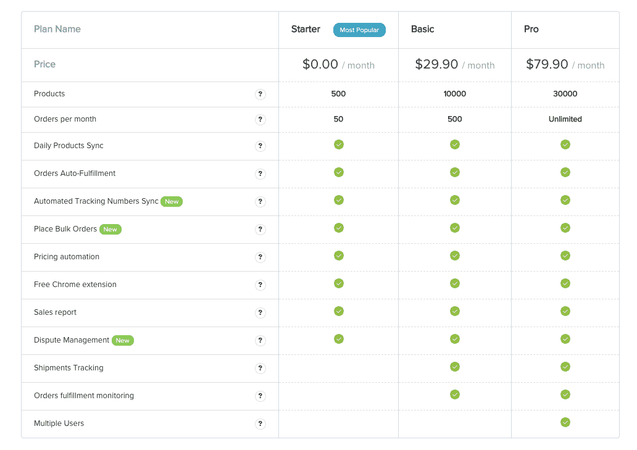This screenshot has width=637, height=450.
Task: Click the Basic plan Shipments Tracking checkmark
Action: (455, 367)
